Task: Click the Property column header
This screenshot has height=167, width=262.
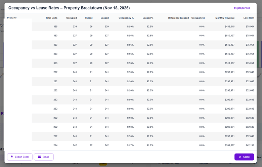Action: (12, 18)
